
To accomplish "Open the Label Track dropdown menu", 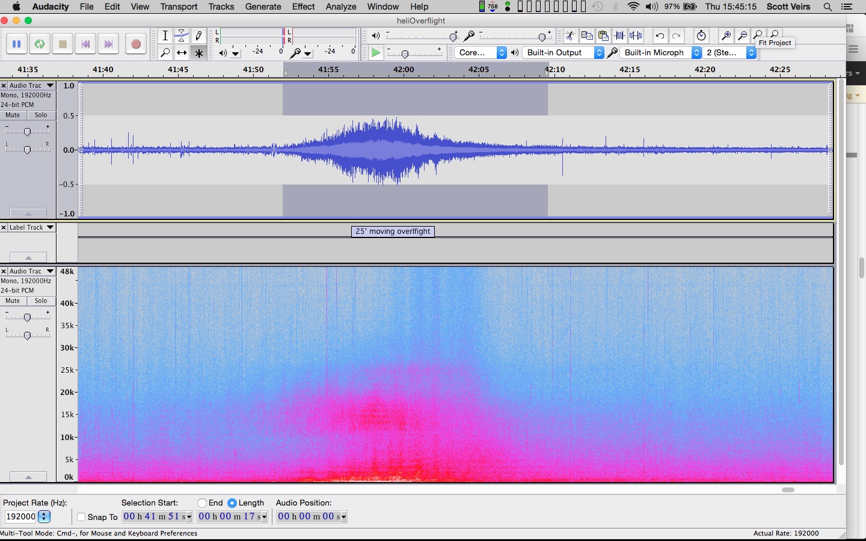I will 50,227.
